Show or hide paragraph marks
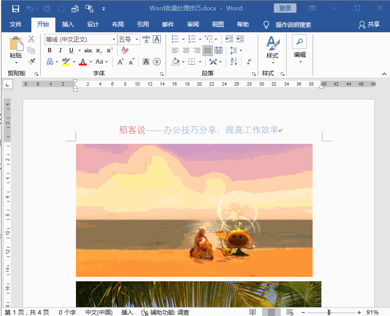 [249, 62]
